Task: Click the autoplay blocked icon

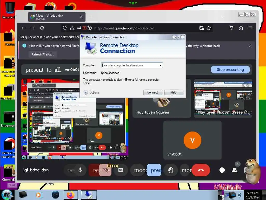Action: coord(90,28)
